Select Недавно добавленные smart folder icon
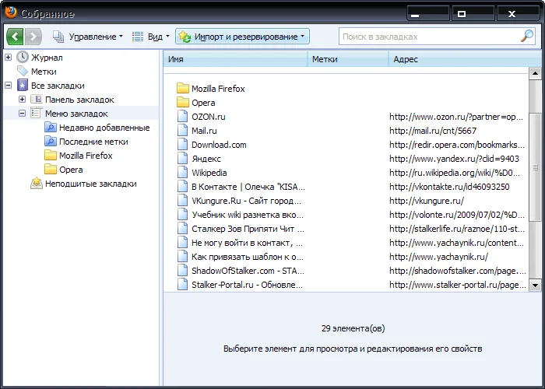The image size is (545, 389). click(x=51, y=128)
